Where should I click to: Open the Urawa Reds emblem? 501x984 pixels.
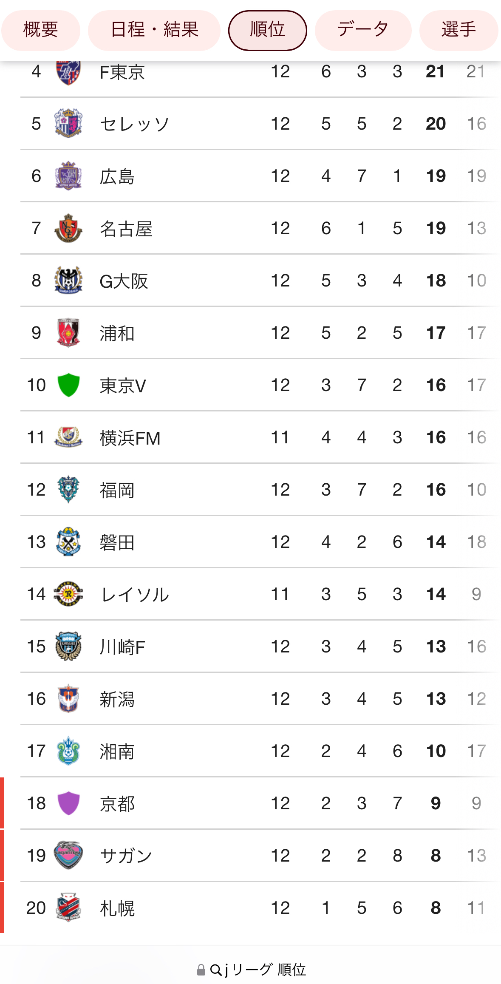pos(68,332)
